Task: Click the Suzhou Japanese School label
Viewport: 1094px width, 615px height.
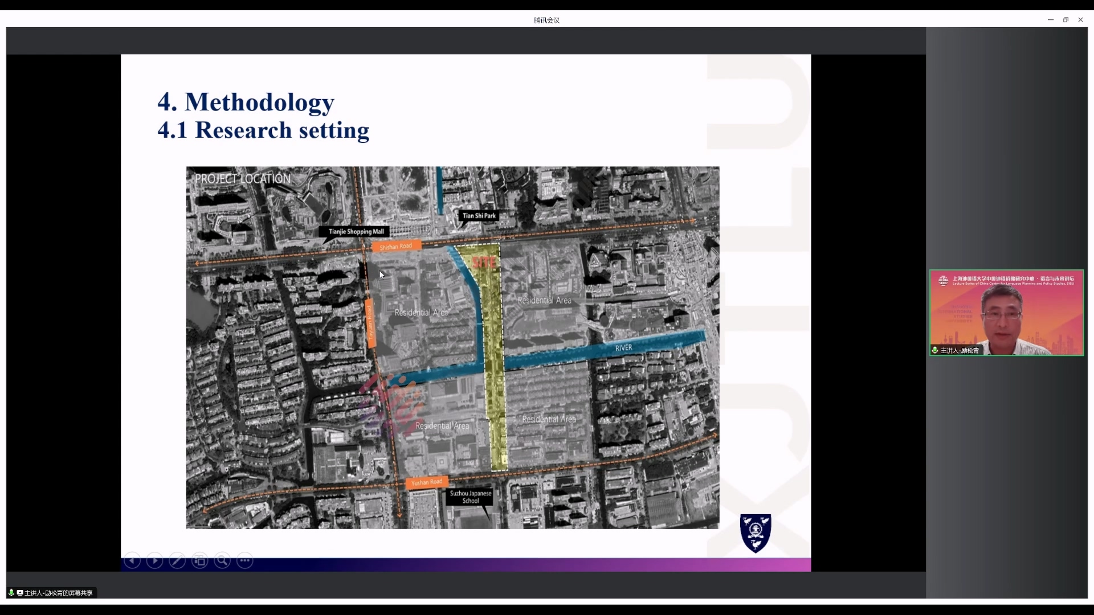Action: [x=471, y=497]
